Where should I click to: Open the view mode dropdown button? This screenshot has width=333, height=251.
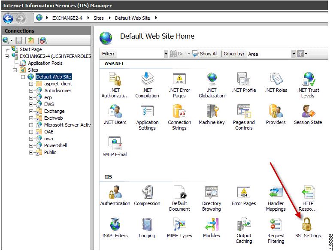pos(302,54)
